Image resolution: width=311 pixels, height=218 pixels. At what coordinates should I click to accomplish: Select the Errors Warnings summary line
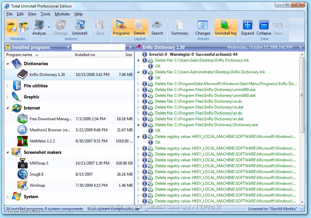[193, 54]
